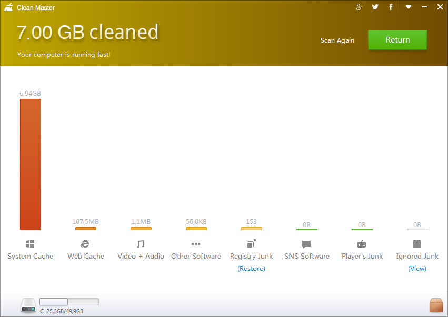Click Scan Again
This screenshot has width=448, height=317.
(x=337, y=40)
